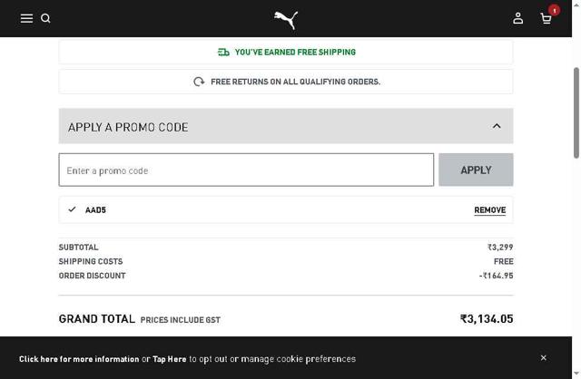Click the AAD5 applied code label
Screen dimensions: 581x379
95,210
